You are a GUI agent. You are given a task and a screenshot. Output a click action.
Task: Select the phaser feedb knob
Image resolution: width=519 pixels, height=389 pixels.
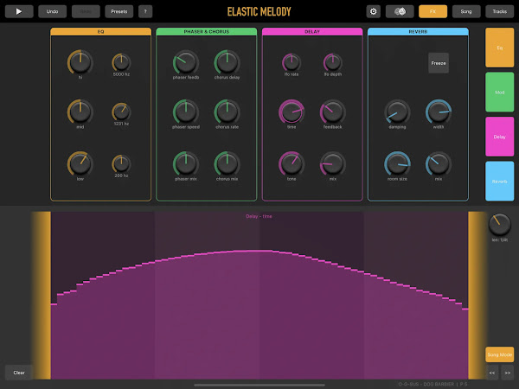(186, 62)
